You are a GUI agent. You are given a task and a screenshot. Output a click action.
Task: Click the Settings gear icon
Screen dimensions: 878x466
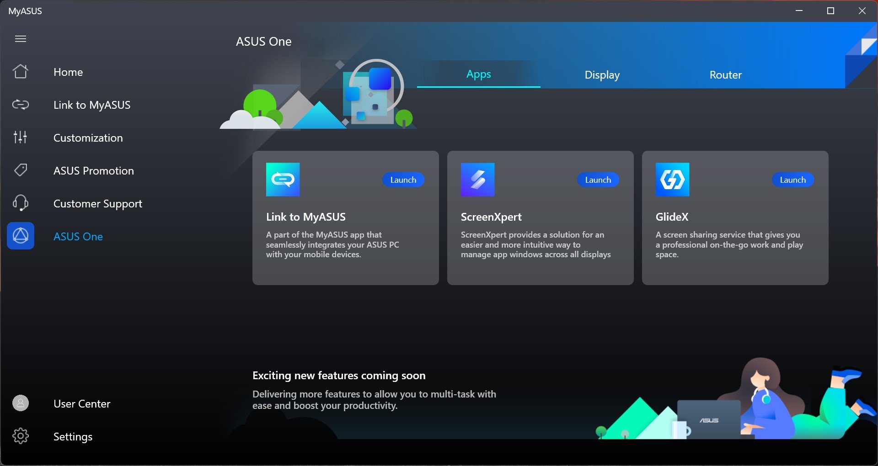[21, 436]
